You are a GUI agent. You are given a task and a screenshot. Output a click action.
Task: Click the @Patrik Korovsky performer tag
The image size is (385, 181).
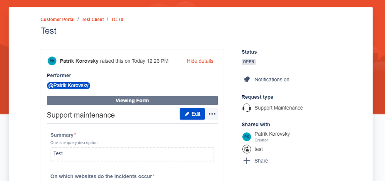pos(69,85)
